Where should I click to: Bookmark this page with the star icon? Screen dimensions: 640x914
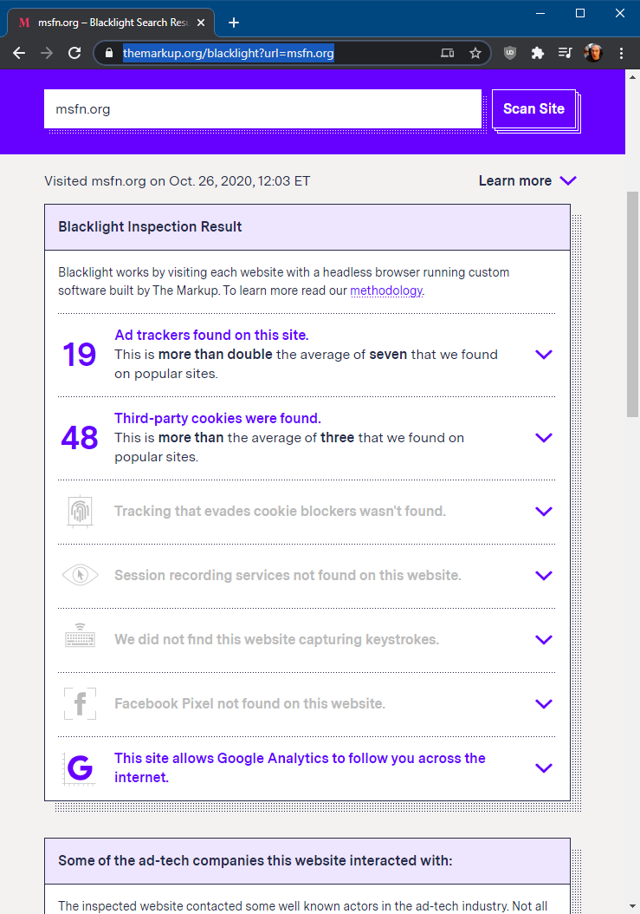[x=475, y=53]
